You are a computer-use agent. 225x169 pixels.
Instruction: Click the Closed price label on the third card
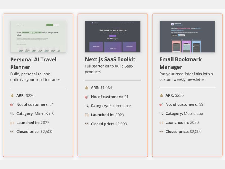click(177, 132)
